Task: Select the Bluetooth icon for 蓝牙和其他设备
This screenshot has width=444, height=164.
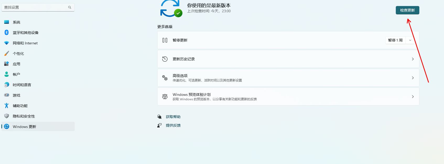Action: [x=7, y=32]
